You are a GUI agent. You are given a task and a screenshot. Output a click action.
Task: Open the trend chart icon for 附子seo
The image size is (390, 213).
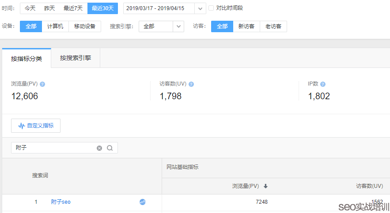point(142,202)
